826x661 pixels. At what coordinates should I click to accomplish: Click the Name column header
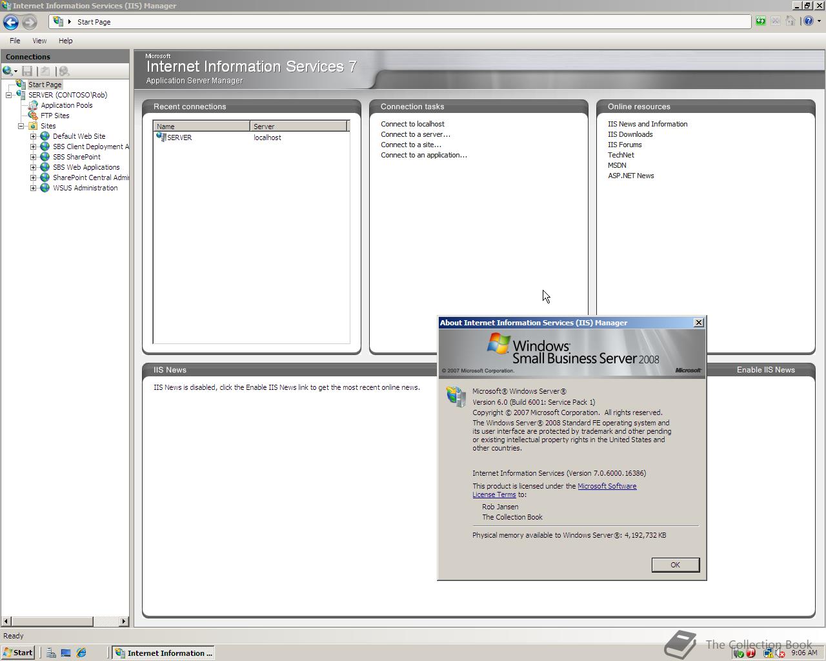click(202, 127)
